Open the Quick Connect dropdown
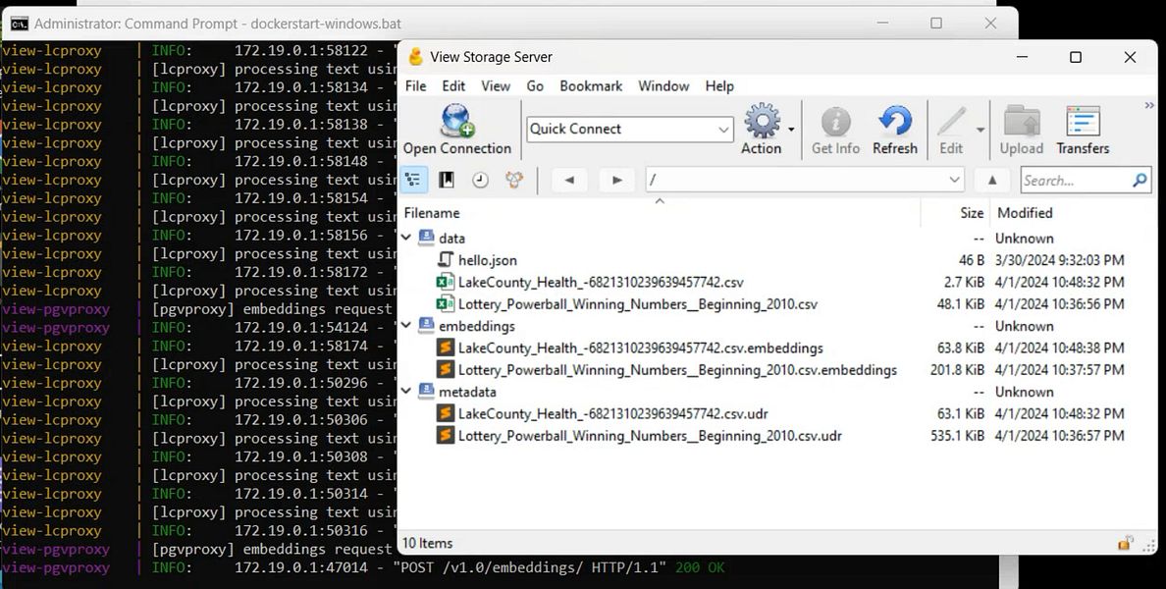 [x=724, y=129]
